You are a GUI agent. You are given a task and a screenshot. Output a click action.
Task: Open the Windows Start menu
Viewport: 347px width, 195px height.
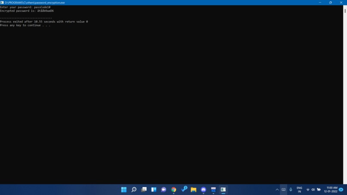point(124,189)
